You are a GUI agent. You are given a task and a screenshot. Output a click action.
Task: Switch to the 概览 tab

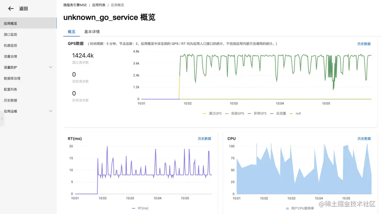tap(71, 32)
